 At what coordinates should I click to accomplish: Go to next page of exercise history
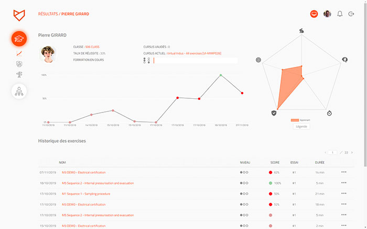pos(352,152)
